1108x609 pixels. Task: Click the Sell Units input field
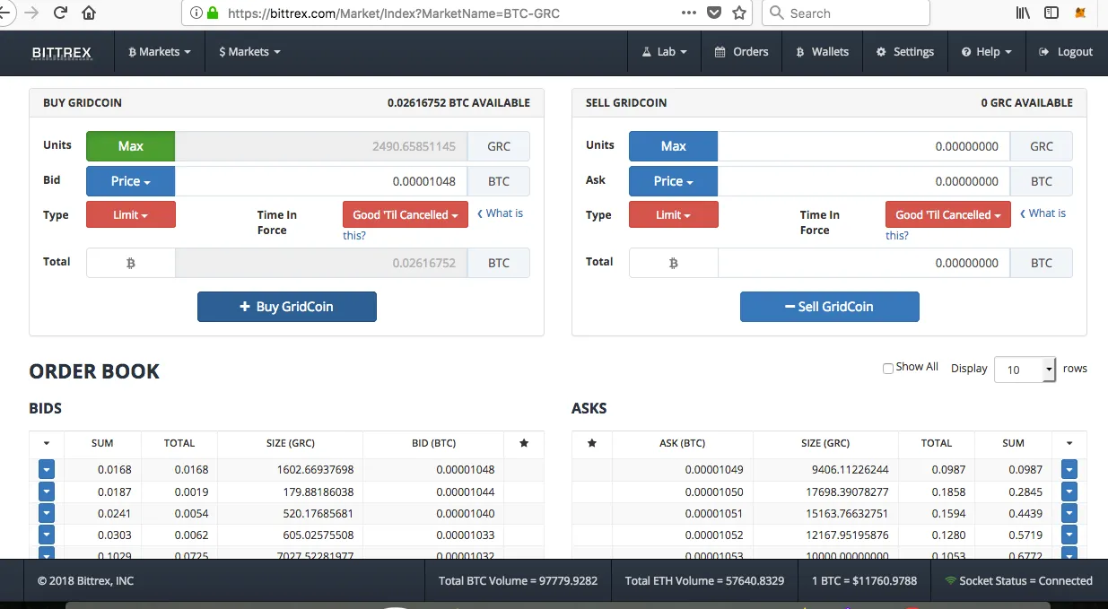tap(864, 146)
